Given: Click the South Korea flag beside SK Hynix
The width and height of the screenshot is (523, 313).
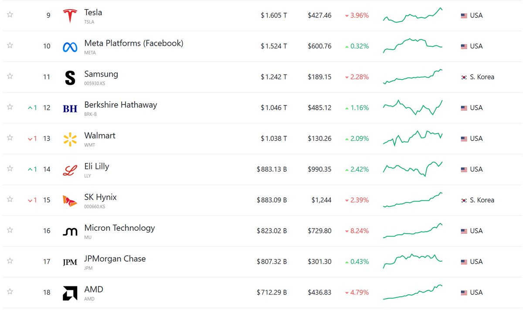Looking at the screenshot, I should click(x=464, y=200).
